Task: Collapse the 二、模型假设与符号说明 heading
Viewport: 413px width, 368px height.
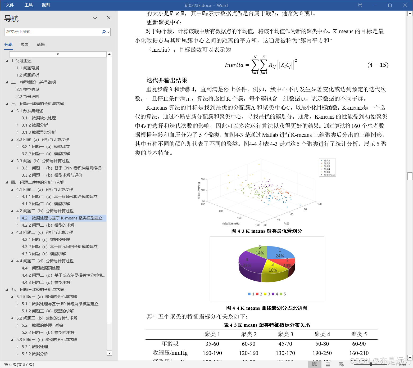Action: pyautogui.click(x=7, y=82)
